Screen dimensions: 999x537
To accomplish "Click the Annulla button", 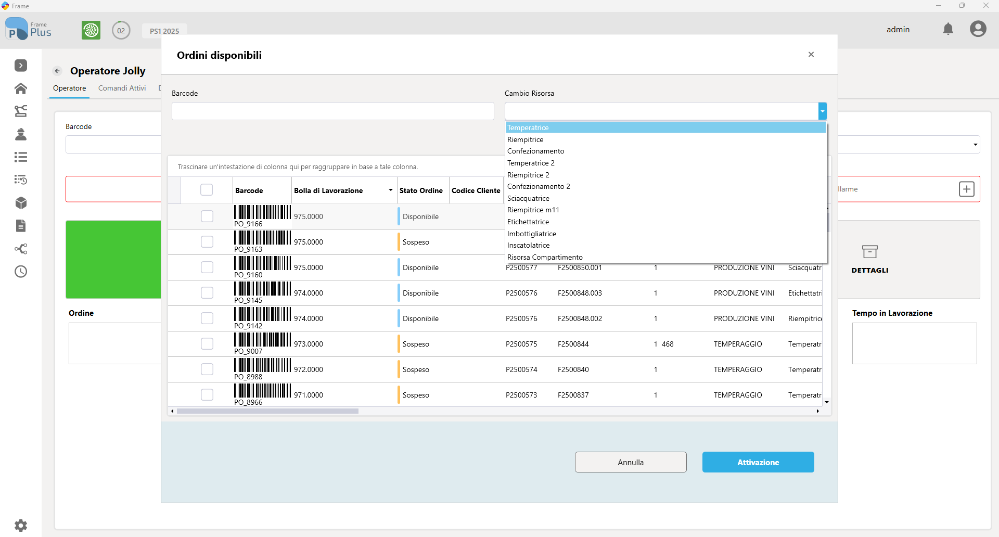I will point(631,462).
